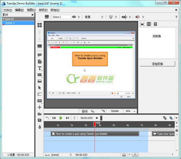Select the Text tool
Viewport: 181px width, 159px height.
click(x=40, y=68)
